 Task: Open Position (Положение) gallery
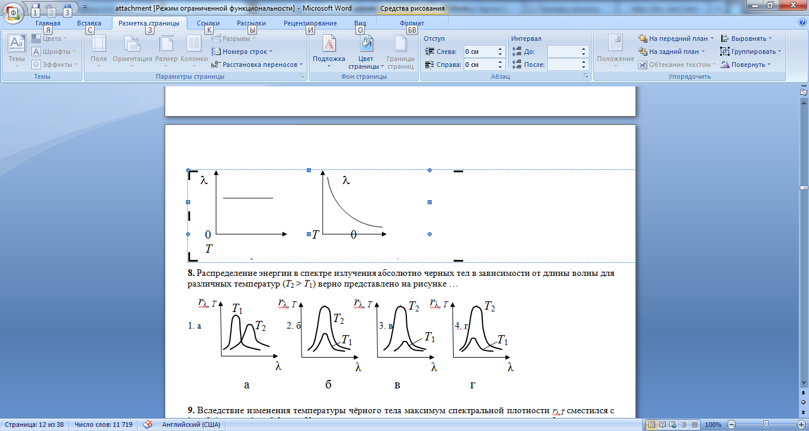point(615,51)
